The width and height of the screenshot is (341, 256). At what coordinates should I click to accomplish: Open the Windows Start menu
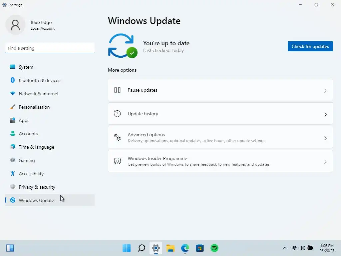pos(127,248)
